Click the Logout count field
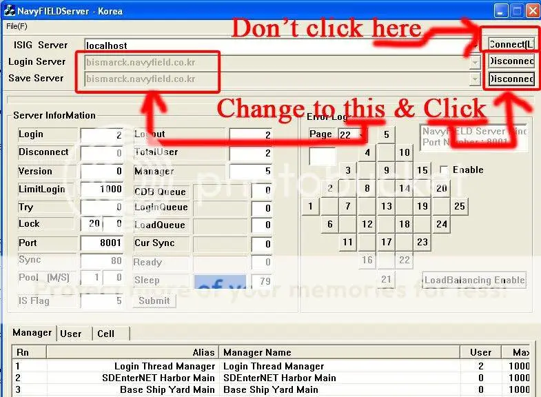 click(x=250, y=135)
